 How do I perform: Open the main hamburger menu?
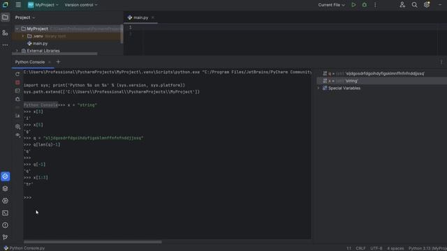click(18, 5)
